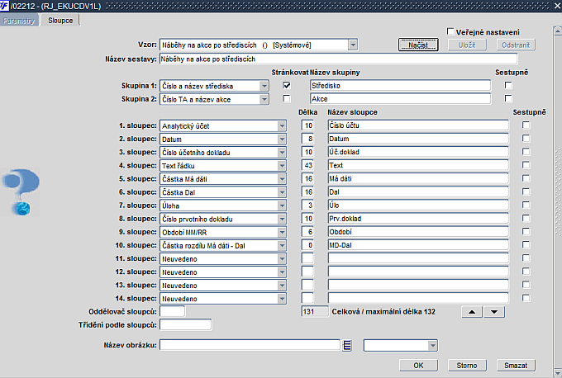The height and width of the screenshot is (378, 562).
Task: Open the Vzor dropdown
Action: (x=353, y=45)
